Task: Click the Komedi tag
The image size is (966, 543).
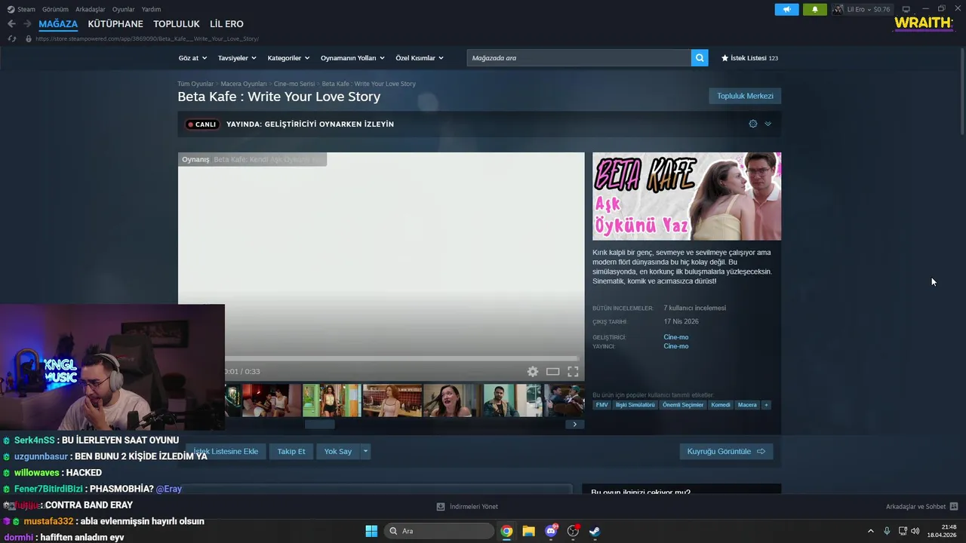Action: (x=721, y=405)
